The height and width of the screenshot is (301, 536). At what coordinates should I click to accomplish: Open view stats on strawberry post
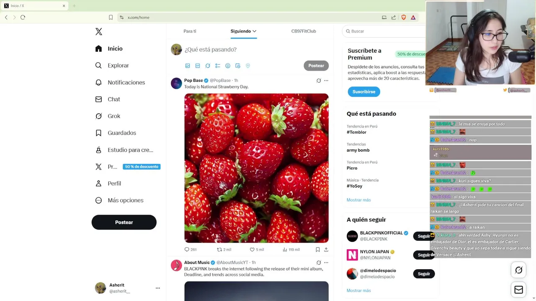point(291,250)
